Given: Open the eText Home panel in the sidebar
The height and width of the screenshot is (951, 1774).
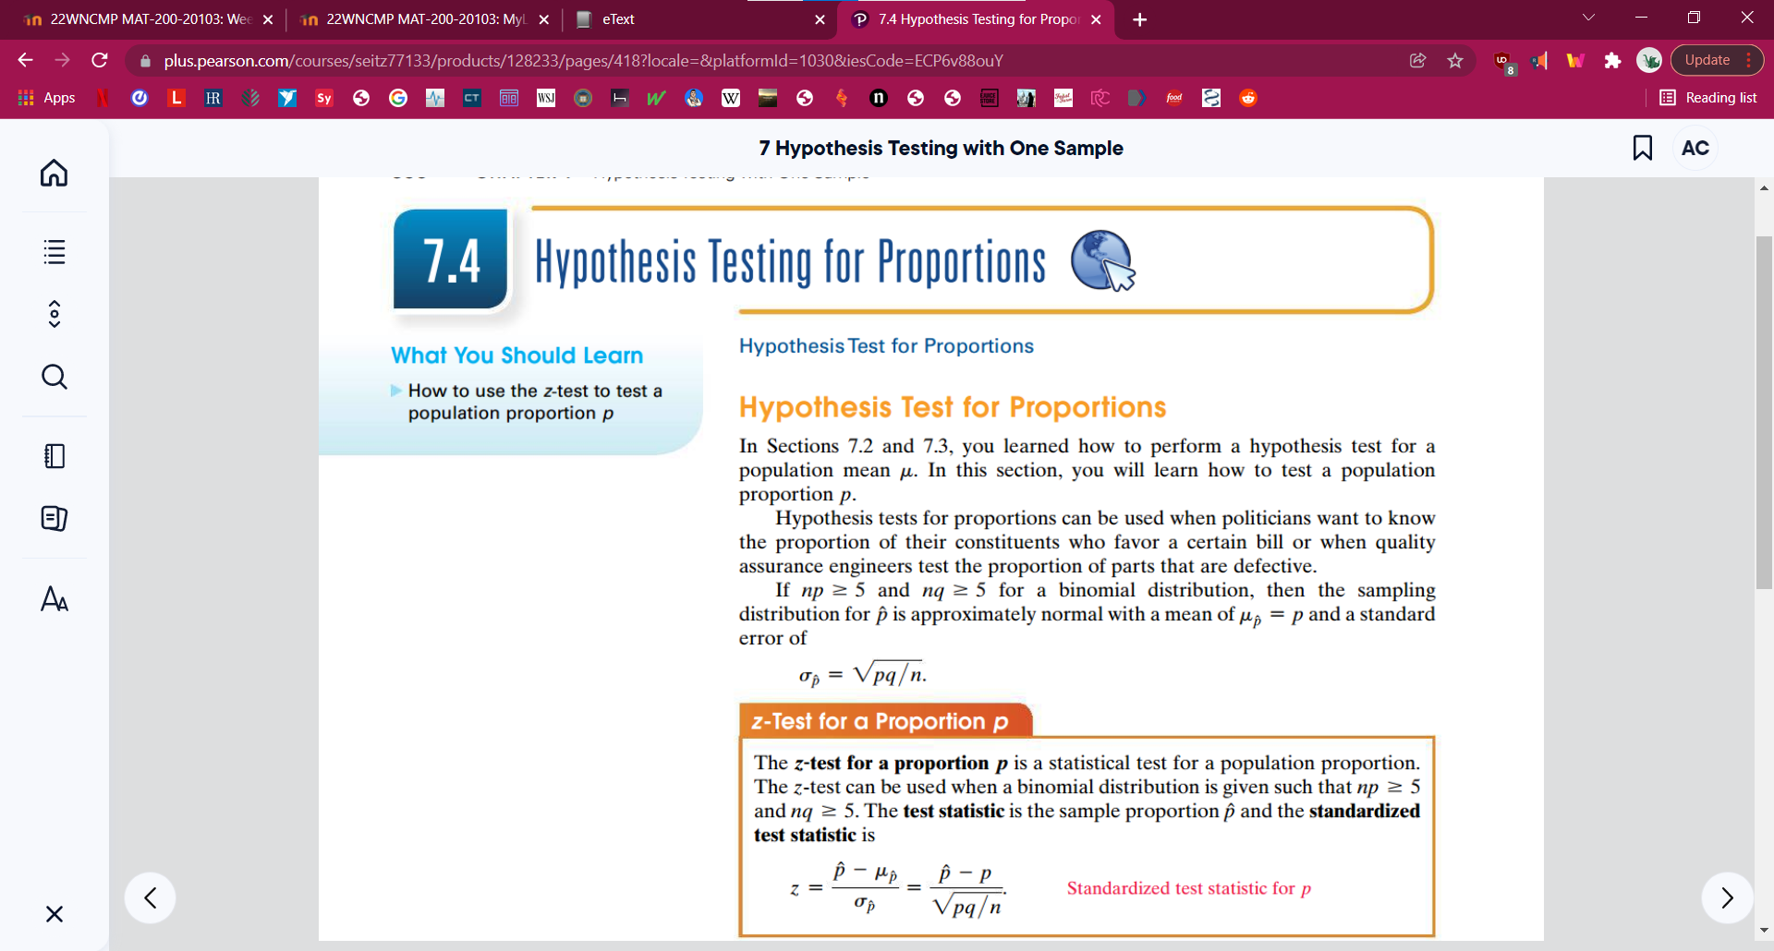Looking at the screenshot, I should point(54,174).
